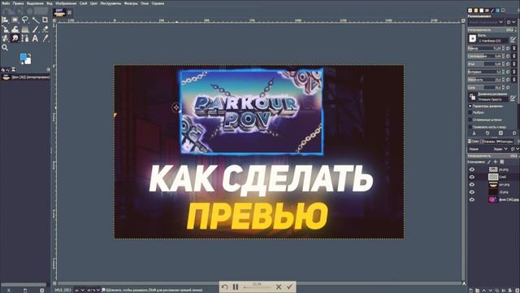Open the Файл menu
Image resolution: width=520 pixels, height=293 pixels.
click(x=6, y=3)
